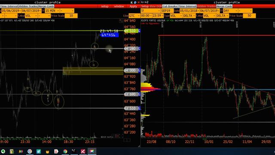The image size is (275, 155).
Task: Click the G marker on the 63'510 level
Action: pyautogui.click(x=139, y=108)
